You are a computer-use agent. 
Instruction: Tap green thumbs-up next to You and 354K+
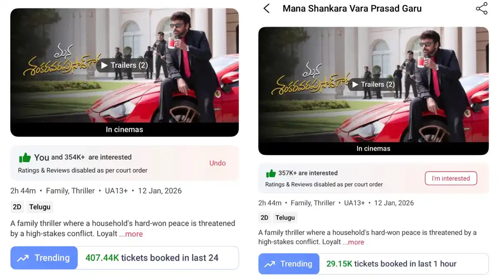pyautogui.click(x=25, y=157)
